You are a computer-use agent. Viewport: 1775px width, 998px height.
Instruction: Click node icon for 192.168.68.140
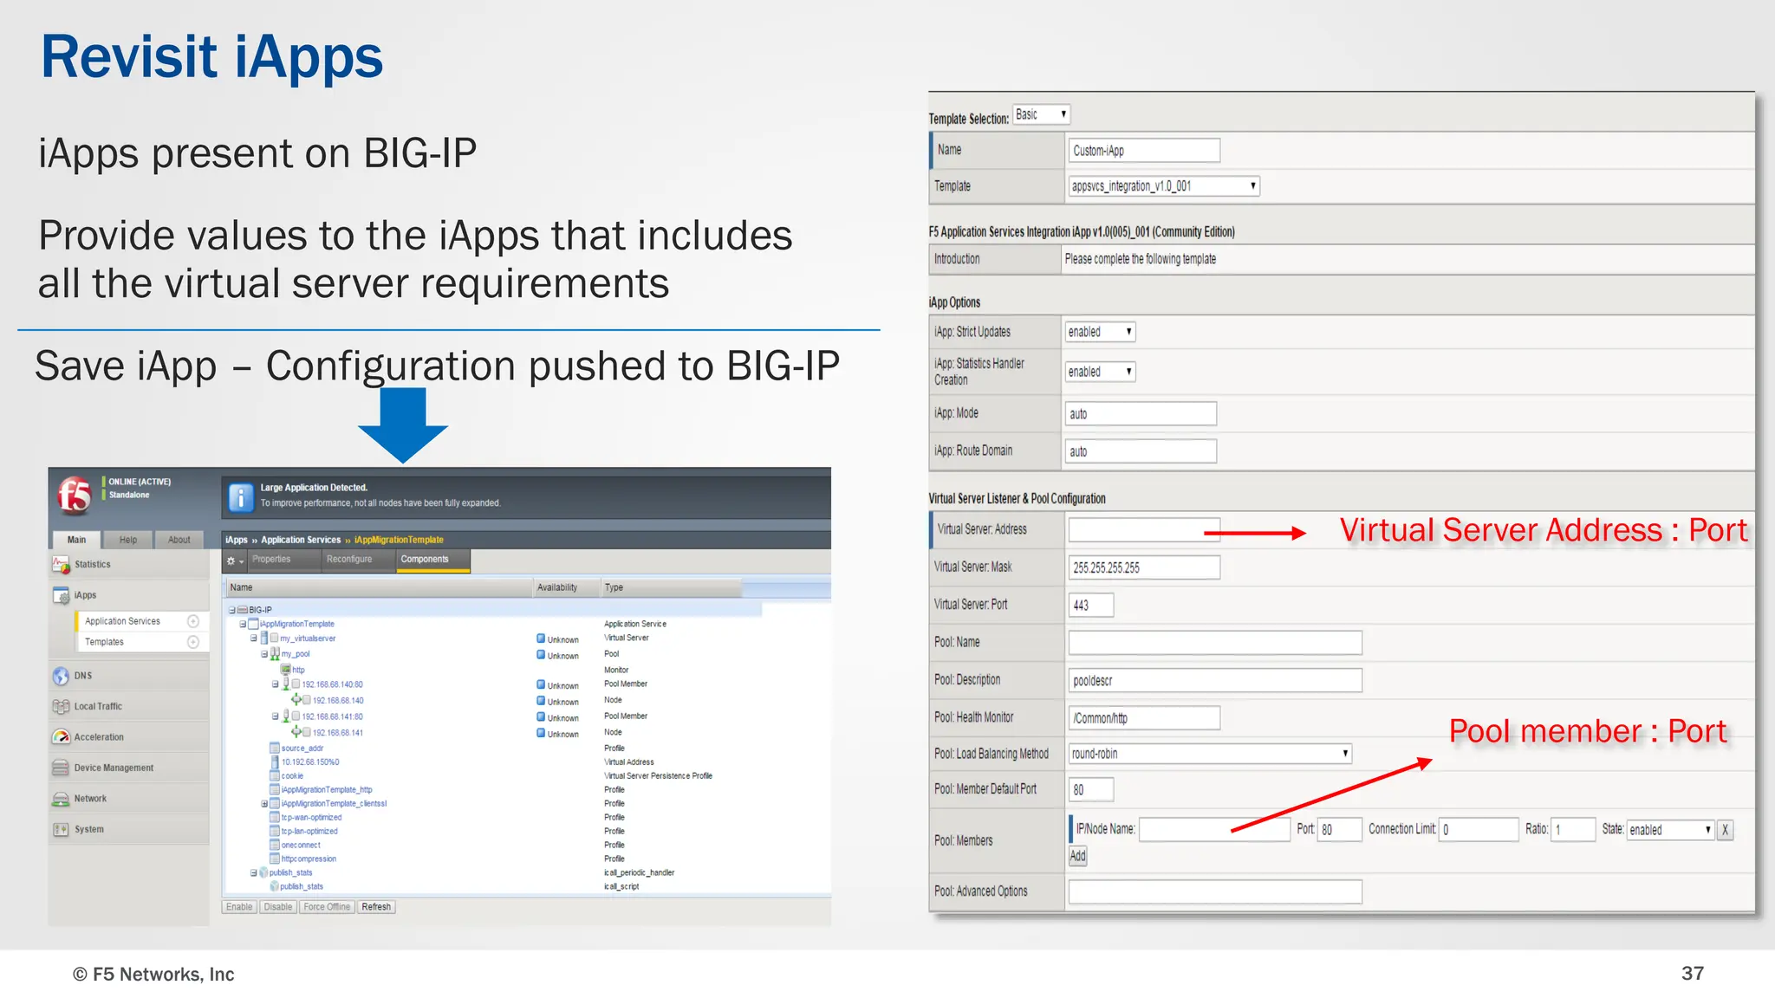(296, 700)
